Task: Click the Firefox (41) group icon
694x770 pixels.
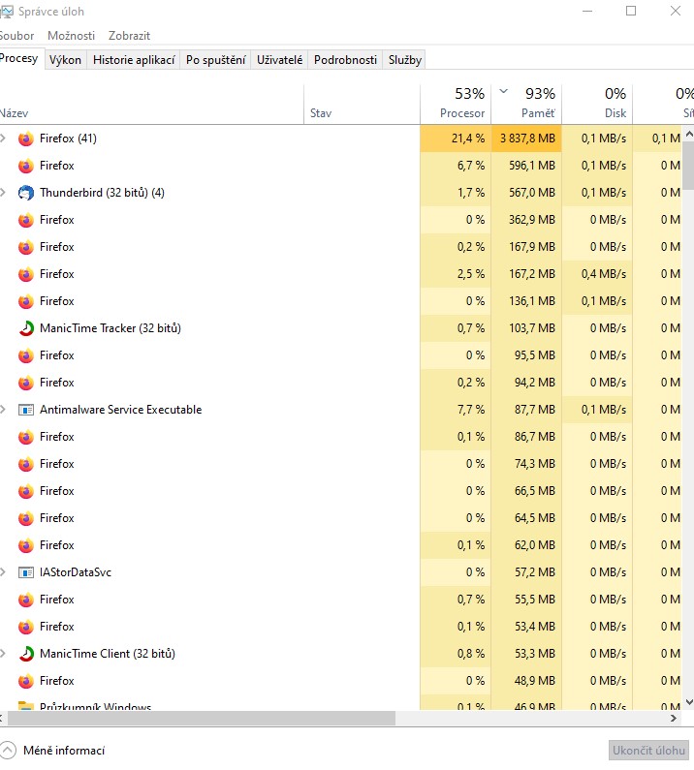Action: point(26,139)
